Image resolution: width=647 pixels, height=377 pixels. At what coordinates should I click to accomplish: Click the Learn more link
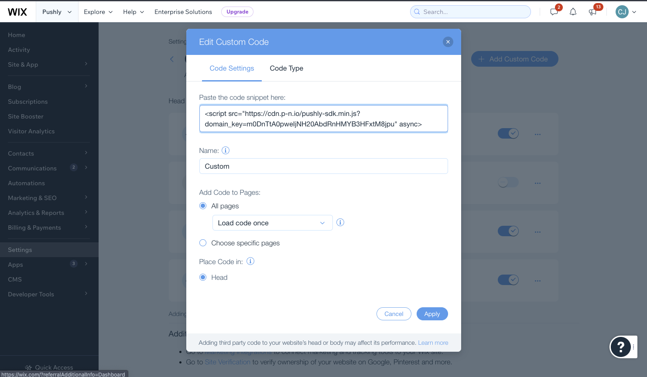point(433,343)
